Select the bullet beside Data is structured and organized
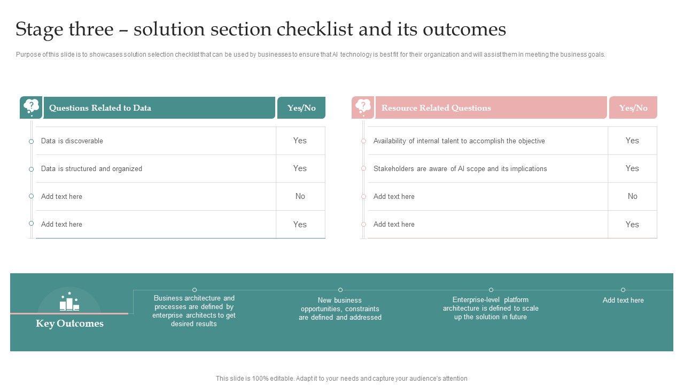Viewport: 684px width, 385px height. point(32,169)
